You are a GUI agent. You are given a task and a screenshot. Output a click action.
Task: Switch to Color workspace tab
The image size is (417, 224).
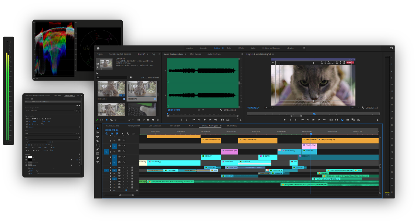pyautogui.click(x=229, y=48)
